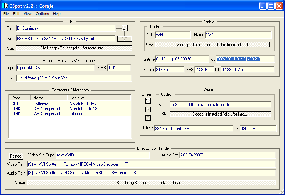The height and width of the screenshot is (195, 285).
Task: Open the View menu
Action: [x=28, y=14]
